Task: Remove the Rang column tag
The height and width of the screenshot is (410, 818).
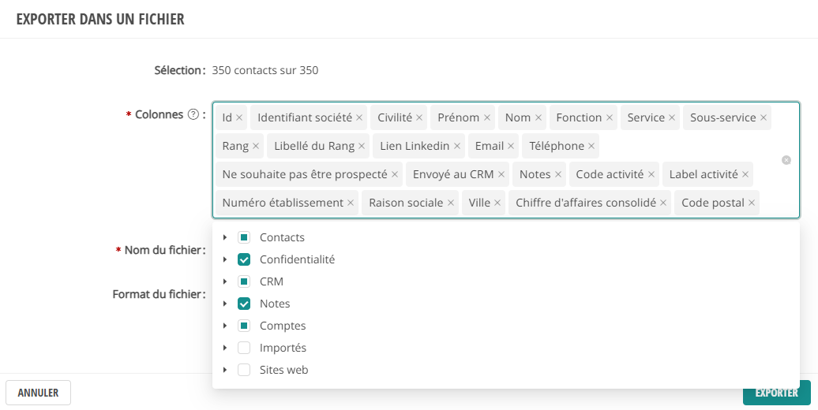Action: pos(256,147)
